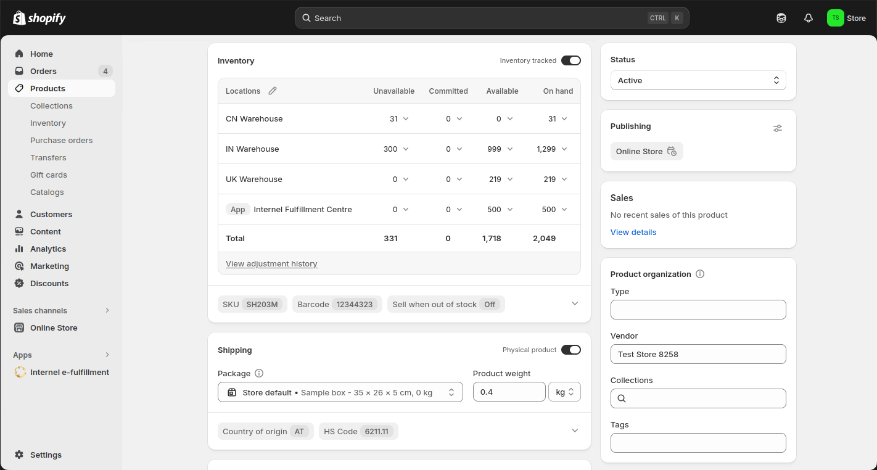Click the TS store avatar

[835, 18]
